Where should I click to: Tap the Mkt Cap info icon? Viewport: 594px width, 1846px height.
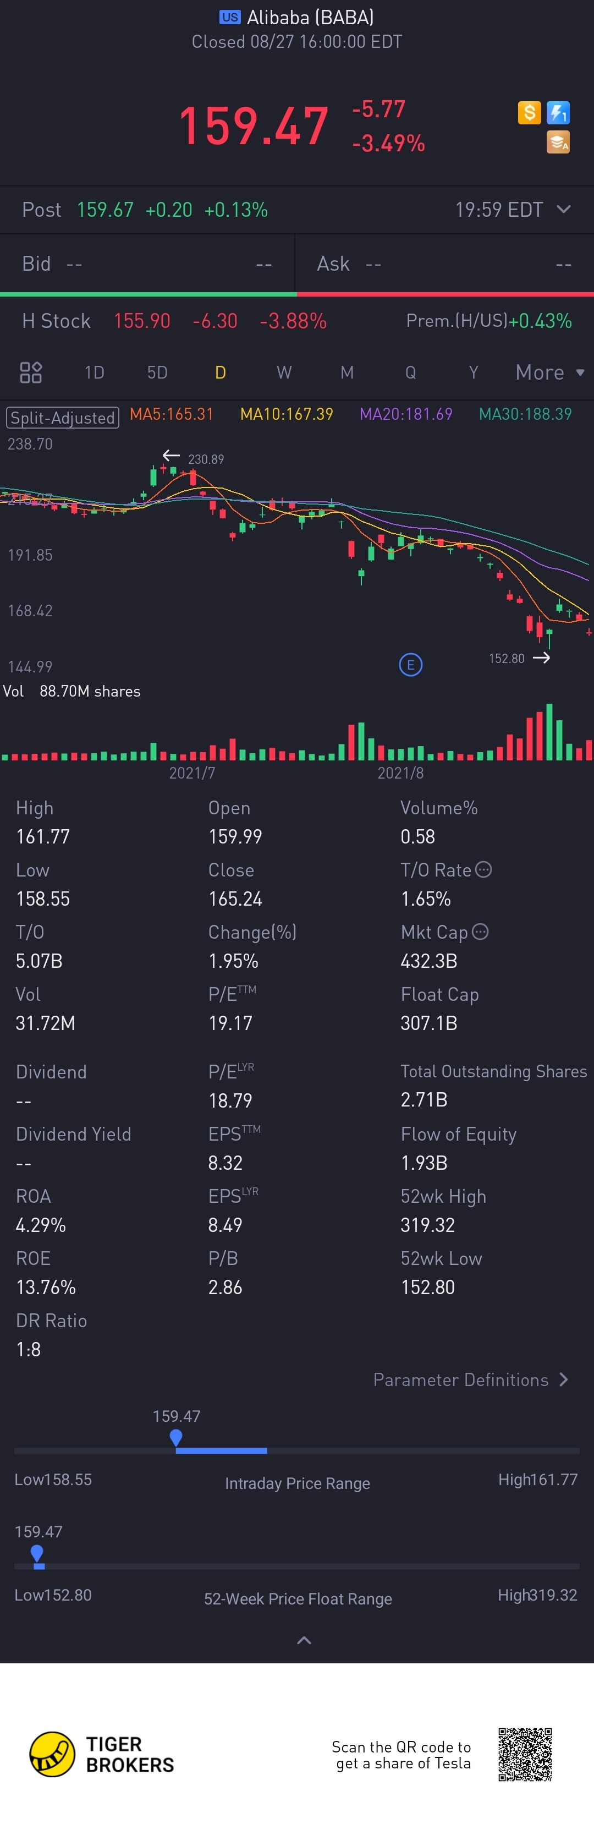(x=480, y=932)
